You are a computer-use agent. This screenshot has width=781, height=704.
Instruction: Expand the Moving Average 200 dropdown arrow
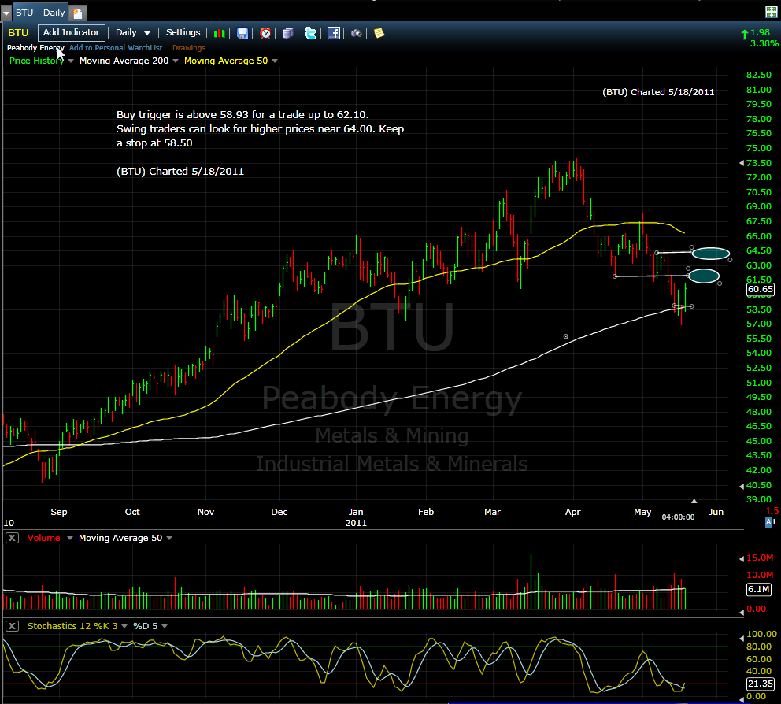[175, 61]
